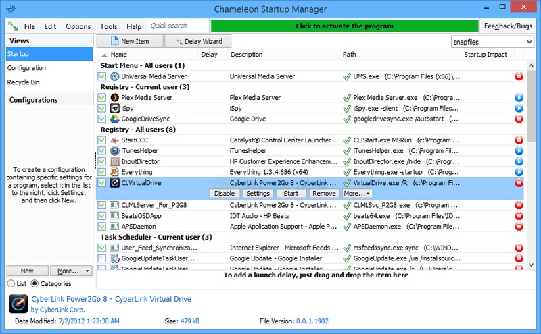This screenshot has height=334, width=541.
Task: Click the APSDaemon icon
Action: [114, 227]
